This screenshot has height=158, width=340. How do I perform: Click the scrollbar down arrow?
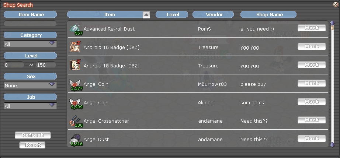[x=332, y=144]
